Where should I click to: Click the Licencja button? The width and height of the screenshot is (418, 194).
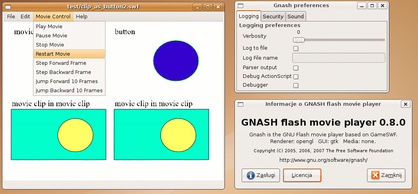click(302, 175)
